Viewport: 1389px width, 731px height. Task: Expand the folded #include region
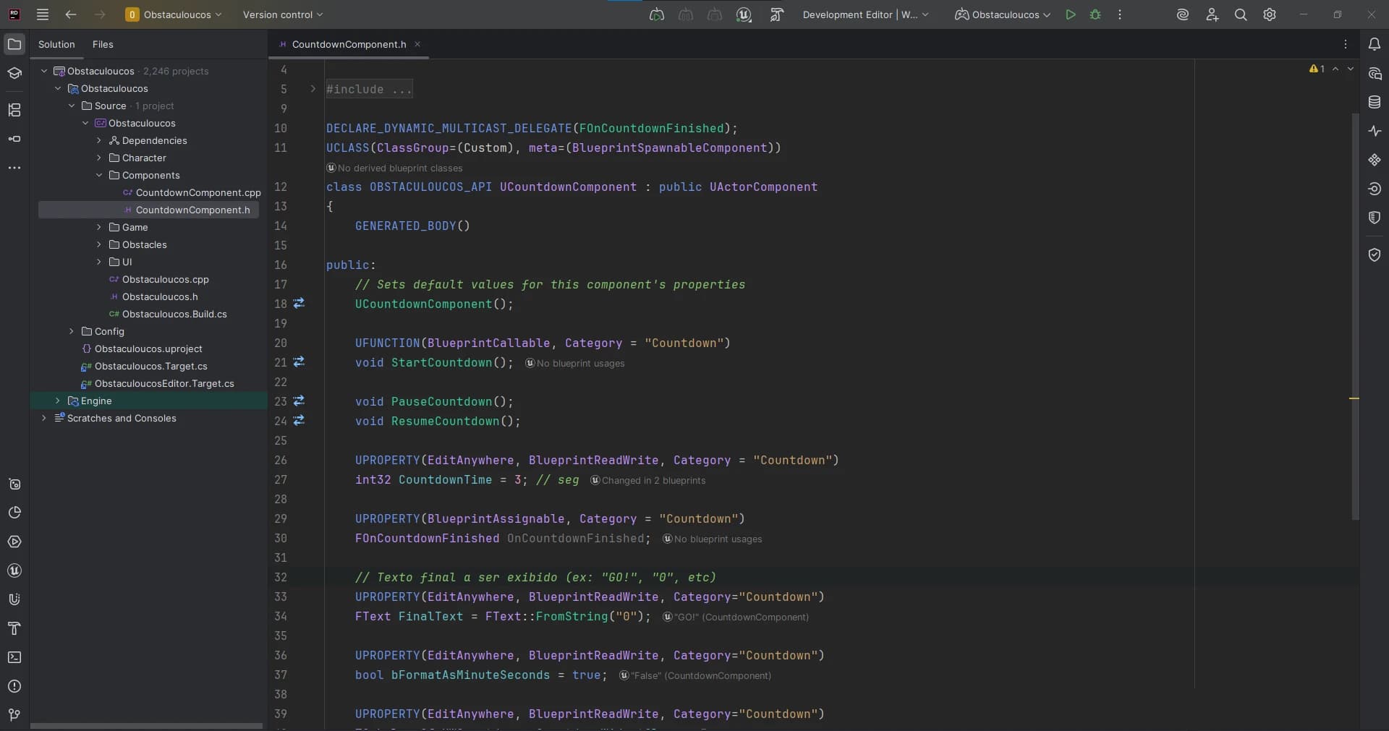[x=313, y=89]
